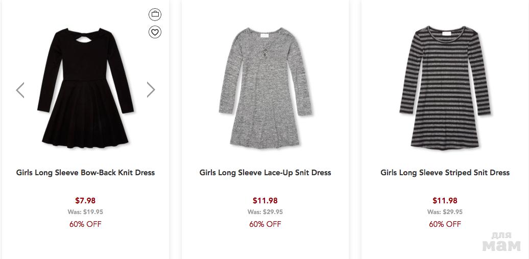Show previous image of black dress

[x=20, y=90]
